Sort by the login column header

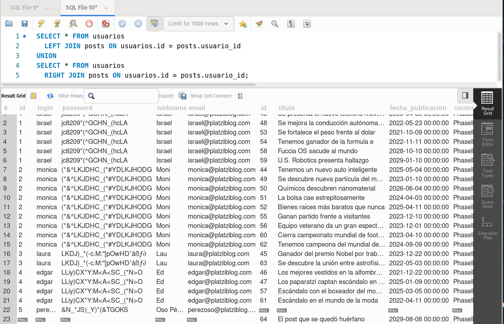coord(45,108)
